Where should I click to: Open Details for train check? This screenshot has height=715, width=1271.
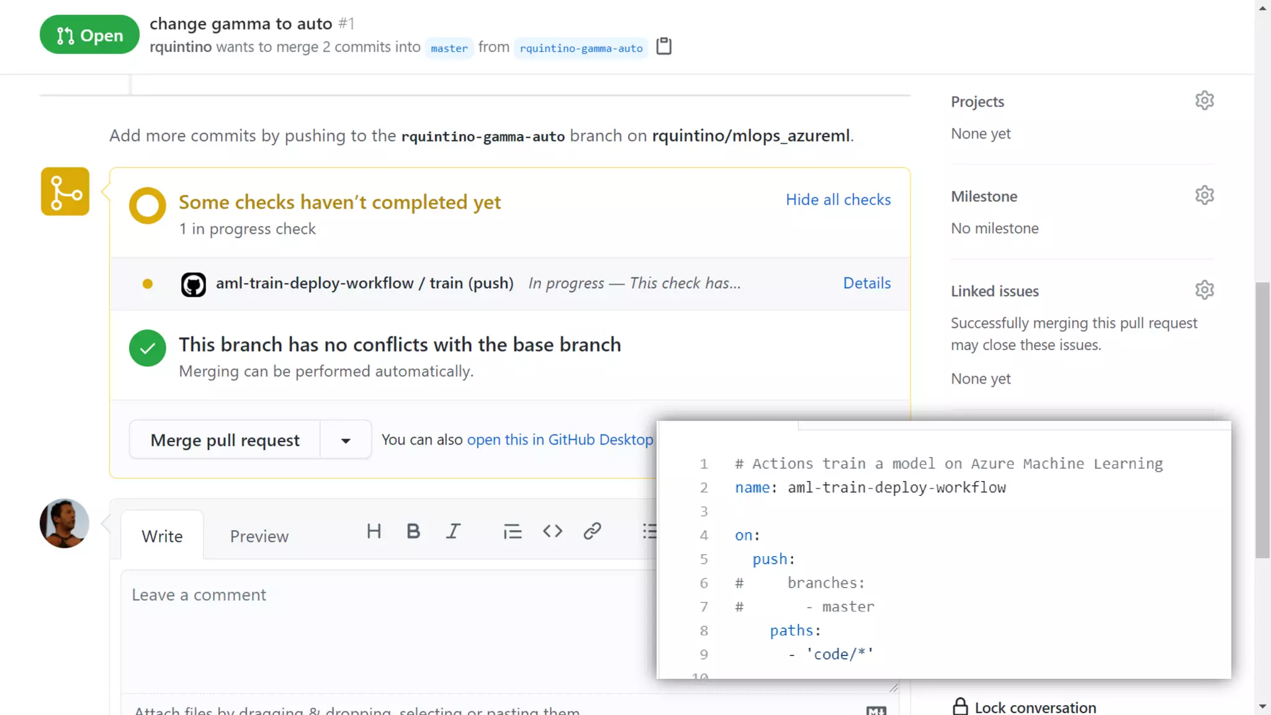(x=866, y=283)
